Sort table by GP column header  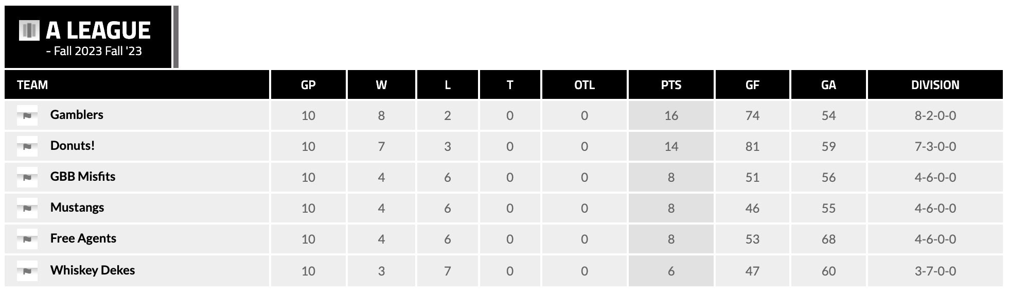pos(308,85)
